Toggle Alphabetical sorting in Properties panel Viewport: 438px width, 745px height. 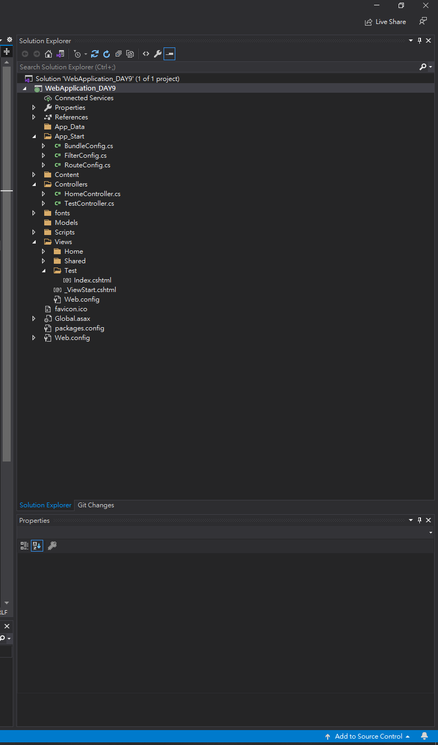coord(37,546)
